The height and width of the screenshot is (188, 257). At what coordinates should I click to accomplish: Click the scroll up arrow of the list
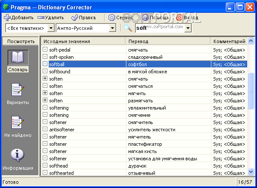click(251, 41)
